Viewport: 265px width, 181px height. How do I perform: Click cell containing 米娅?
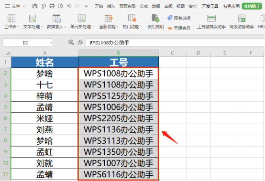(x=44, y=118)
